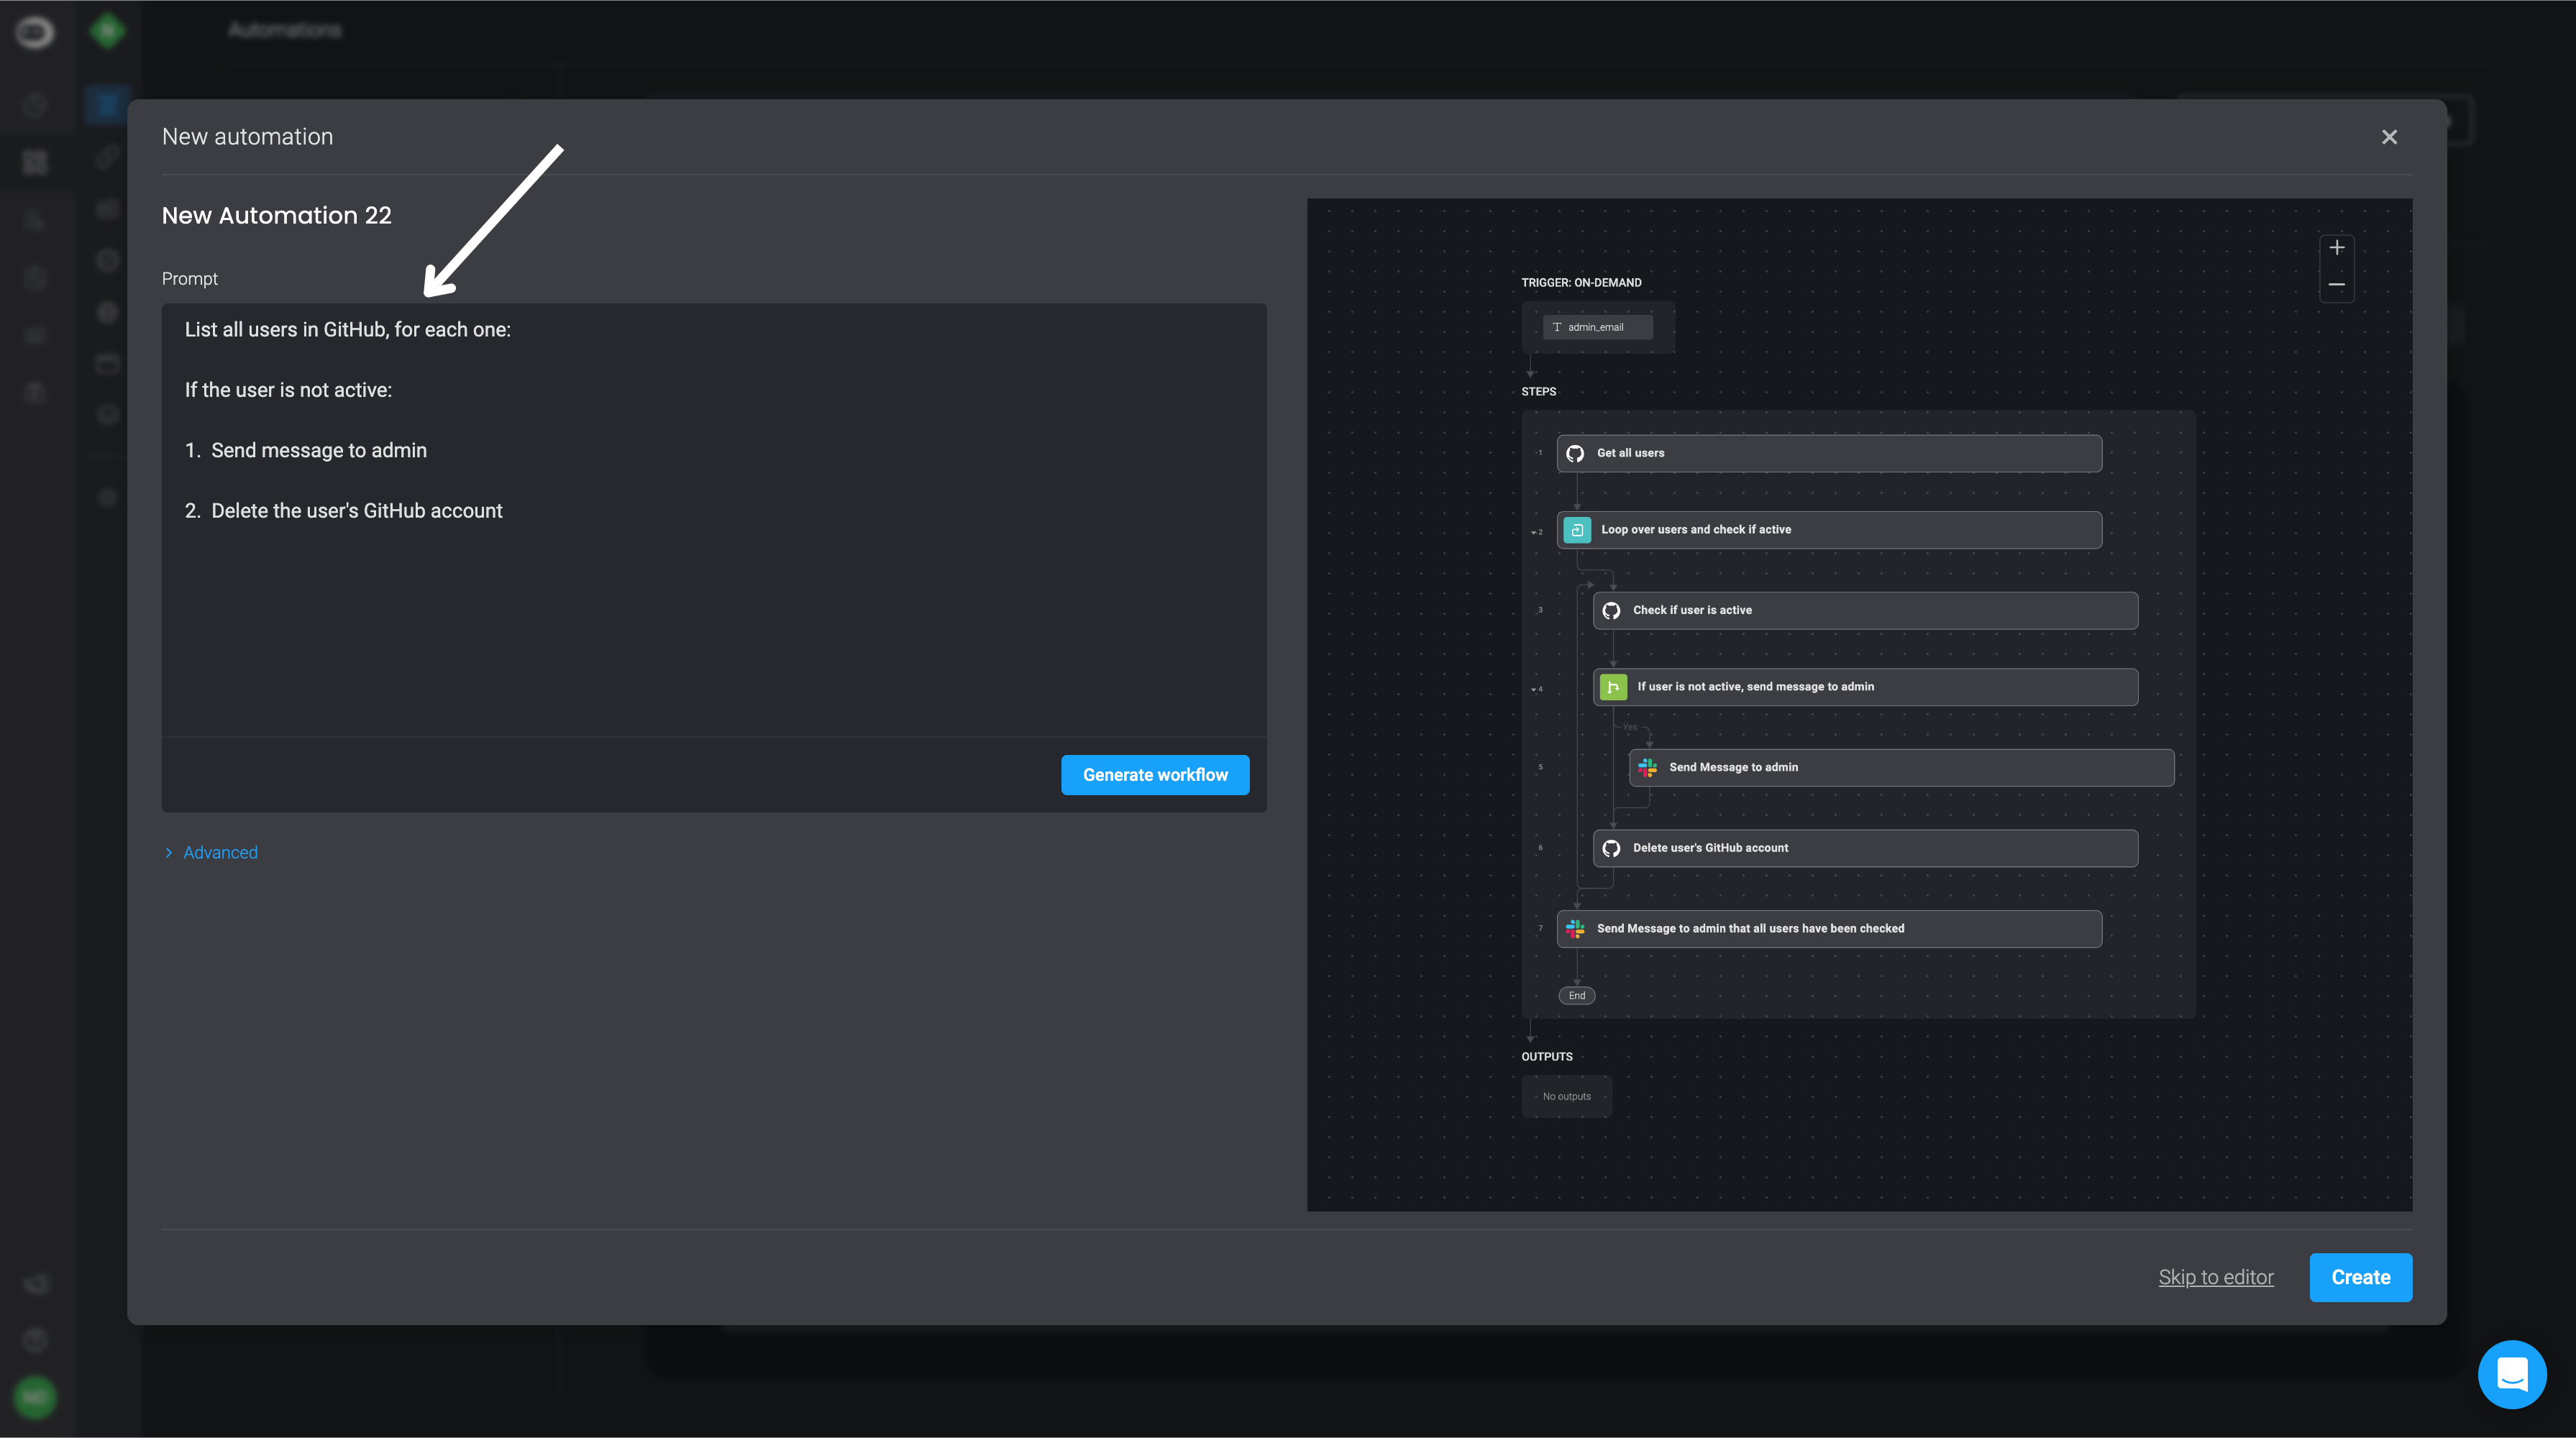The width and height of the screenshot is (2576, 1438).
Task: Edit the New Automation 22 title
Action: click(x=277, y=215)
